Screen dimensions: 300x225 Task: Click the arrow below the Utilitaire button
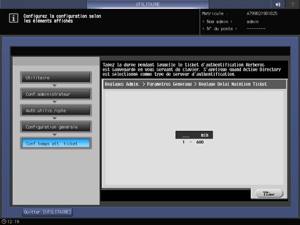(55, 85)
